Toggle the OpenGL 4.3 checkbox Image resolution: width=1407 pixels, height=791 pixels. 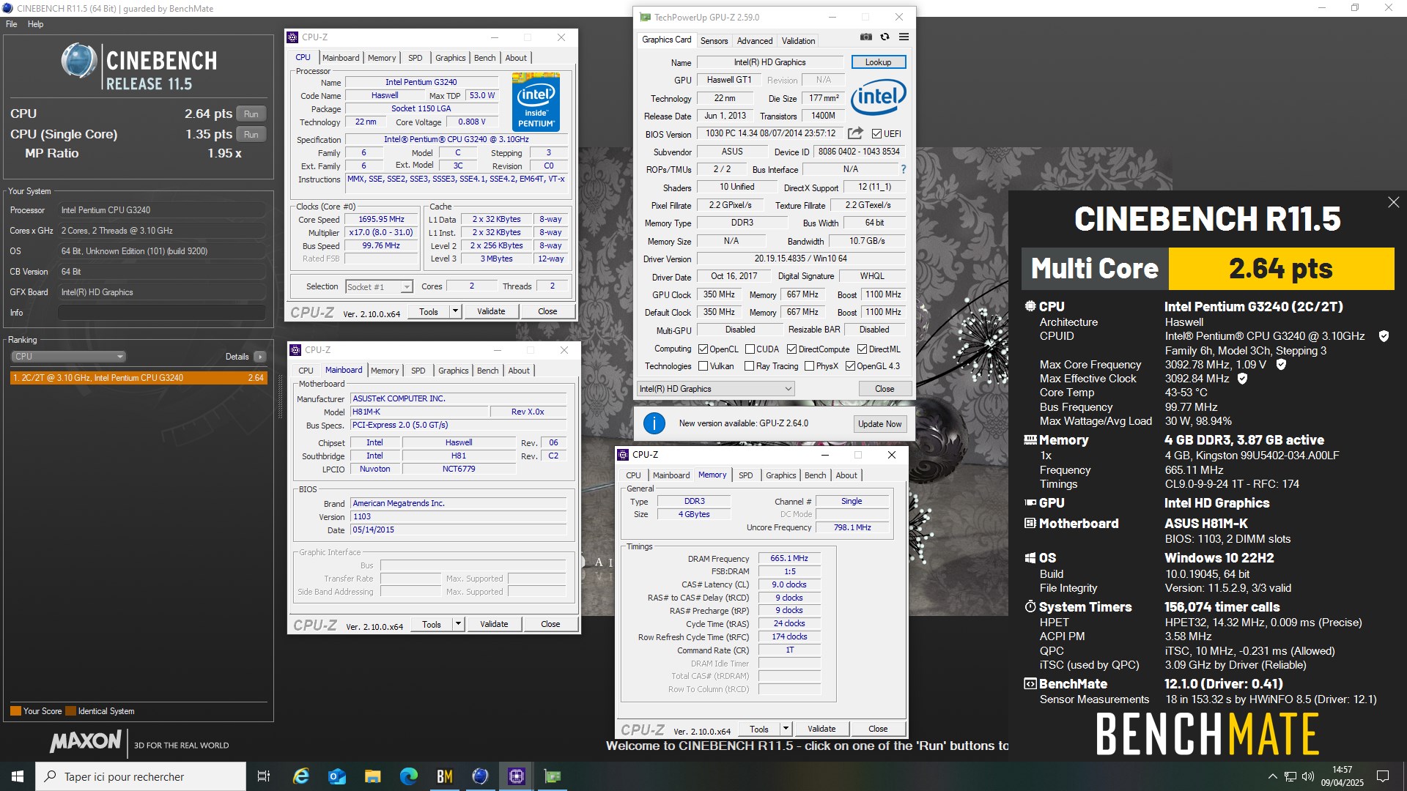pyautogui.click(x=850, y=366)
